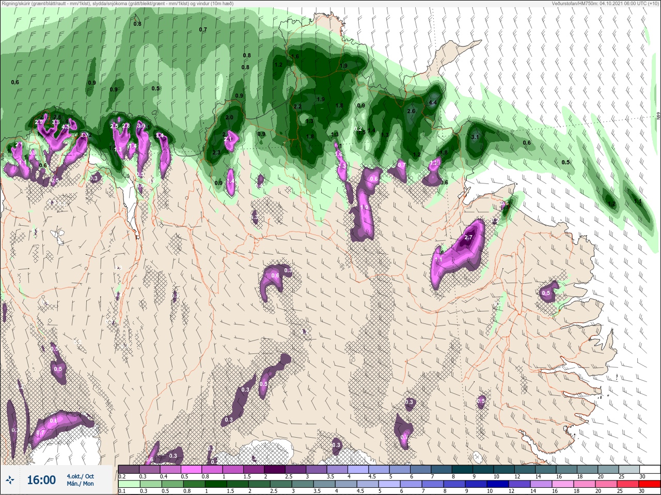Viewport: 661px width, 495px height.
Task: Pick the white final swatch on the upper scale
Action: (650, 469)
